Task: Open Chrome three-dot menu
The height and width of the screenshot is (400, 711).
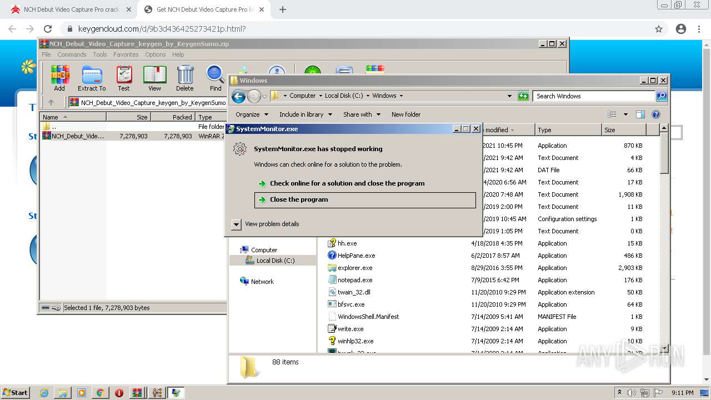Action: [x=699, y=29]
